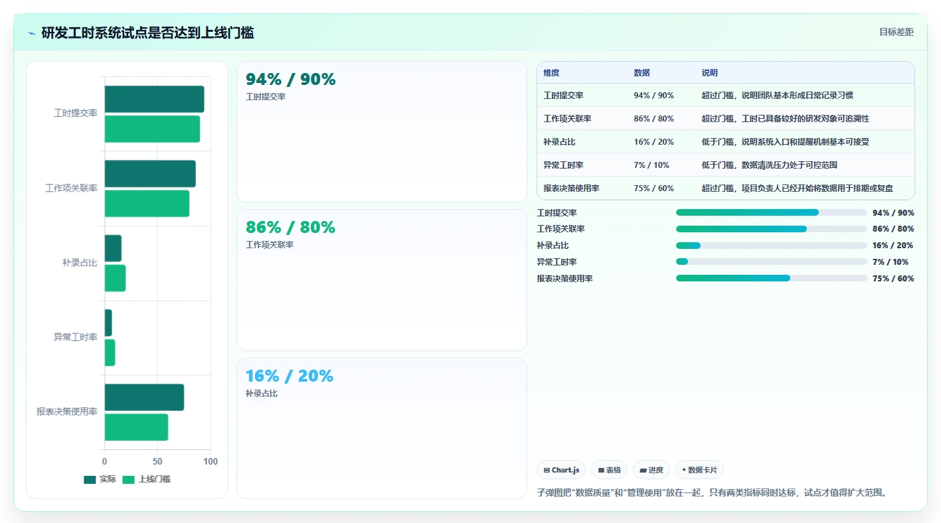Click the 进度 tag chip
Screen dimensions: 941x523
[651, 470]
